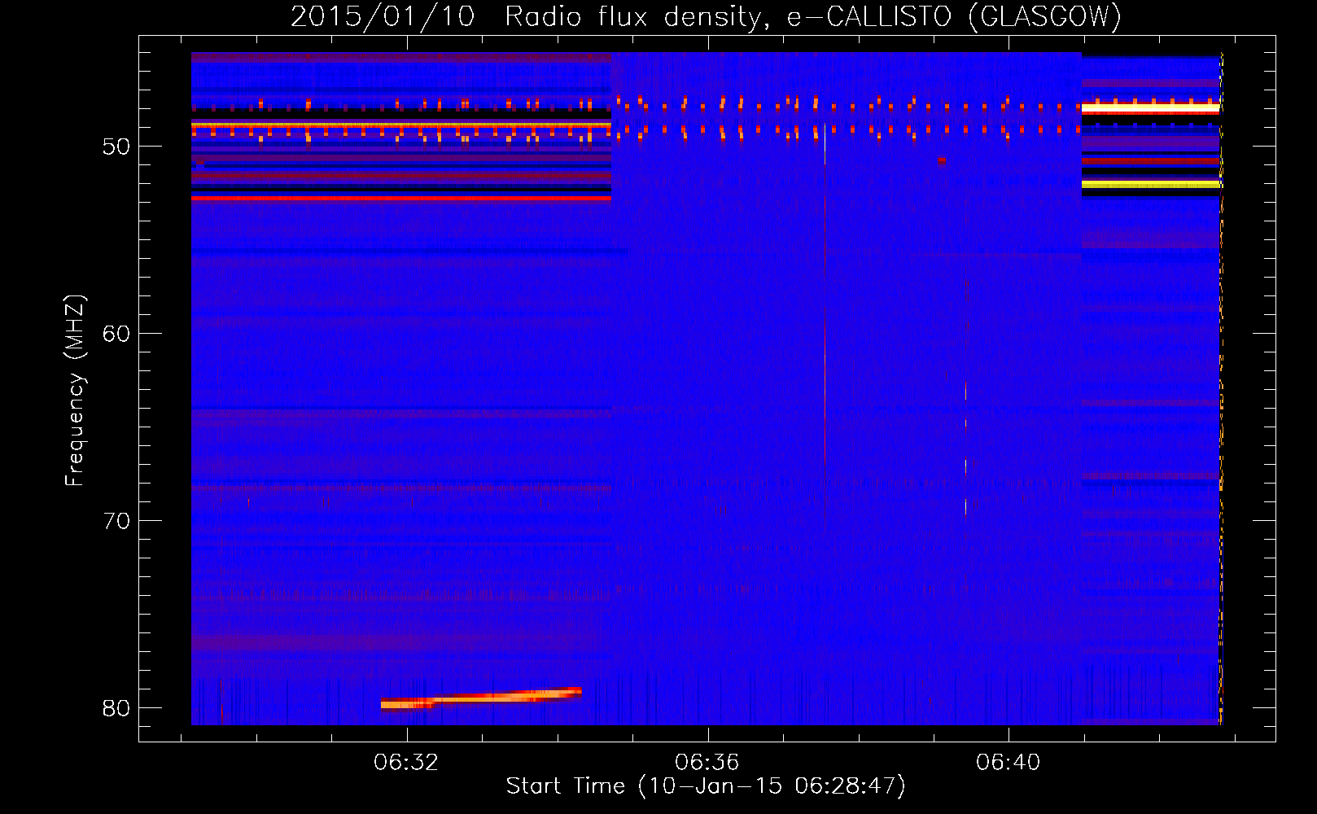Screen dimensions: 1317x814
Task: Click the plot title '2015/01/10 Radio flux density'
Action: click(706, 16)
